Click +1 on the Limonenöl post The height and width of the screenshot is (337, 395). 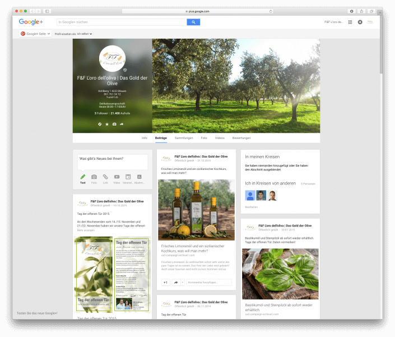pos(165,283)
